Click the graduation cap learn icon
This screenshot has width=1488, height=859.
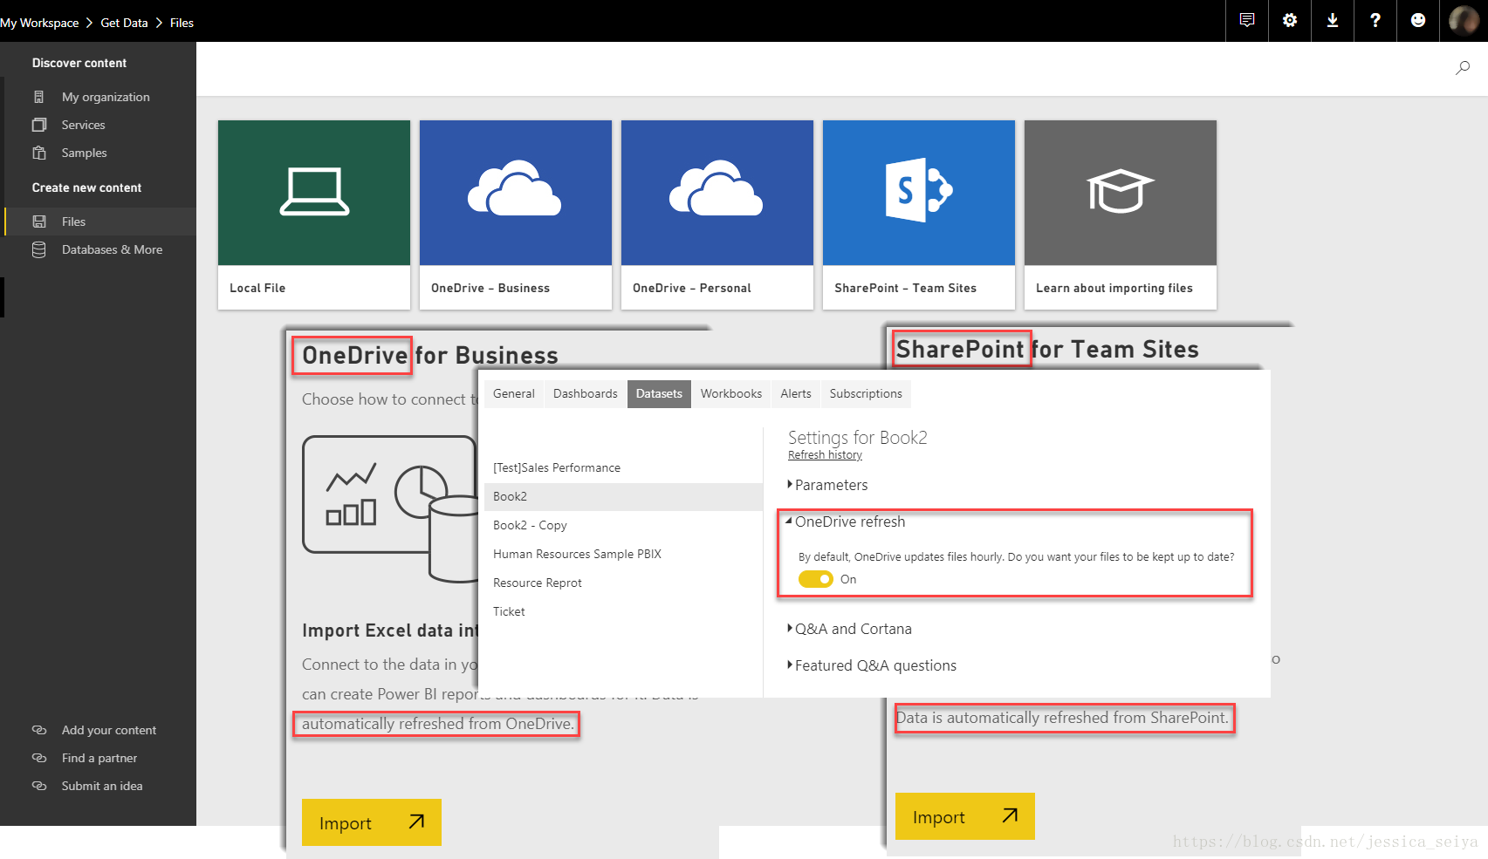[1121, 191]
